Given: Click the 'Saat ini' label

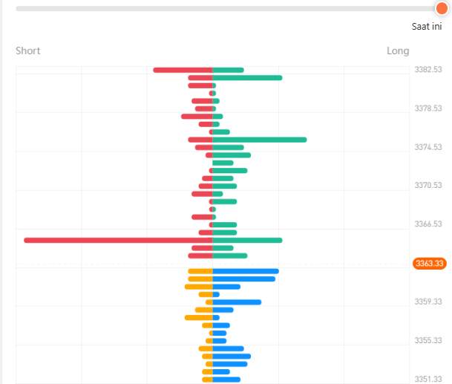Looking at the screenshot, I should 427,27.
